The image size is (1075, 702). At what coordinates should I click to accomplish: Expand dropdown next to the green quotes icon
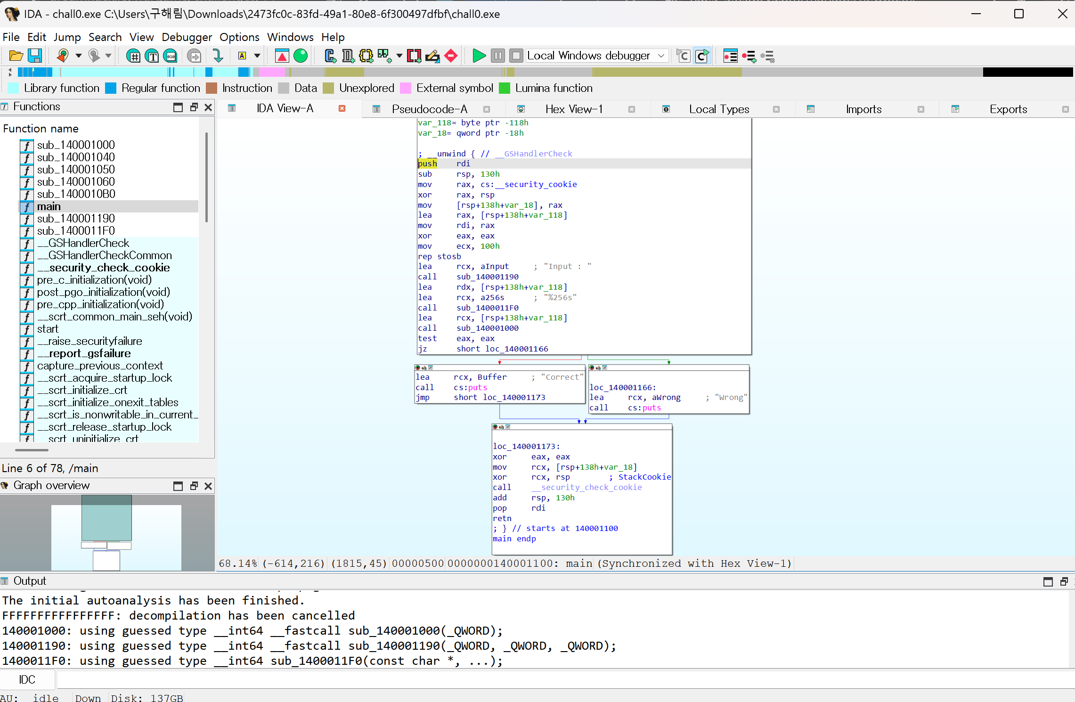(x=399, y=56)
